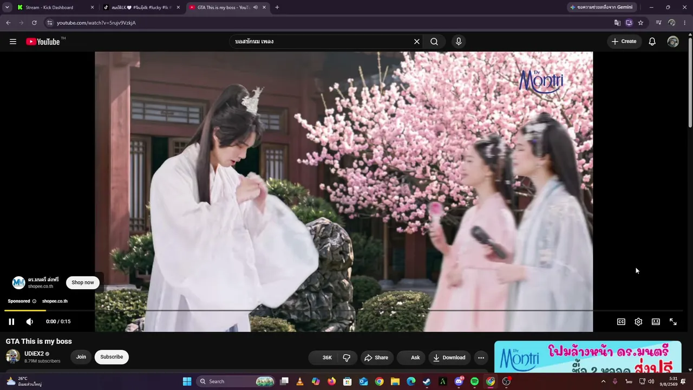Pause the video ad
Screen dimensions: 693x390
coord(11,322)
